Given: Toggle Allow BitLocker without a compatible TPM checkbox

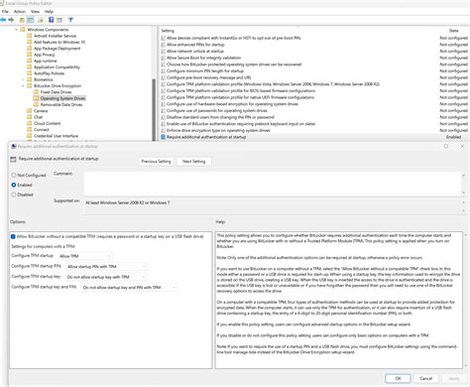Looking at the screenshot, I should (x=13, y=236).
